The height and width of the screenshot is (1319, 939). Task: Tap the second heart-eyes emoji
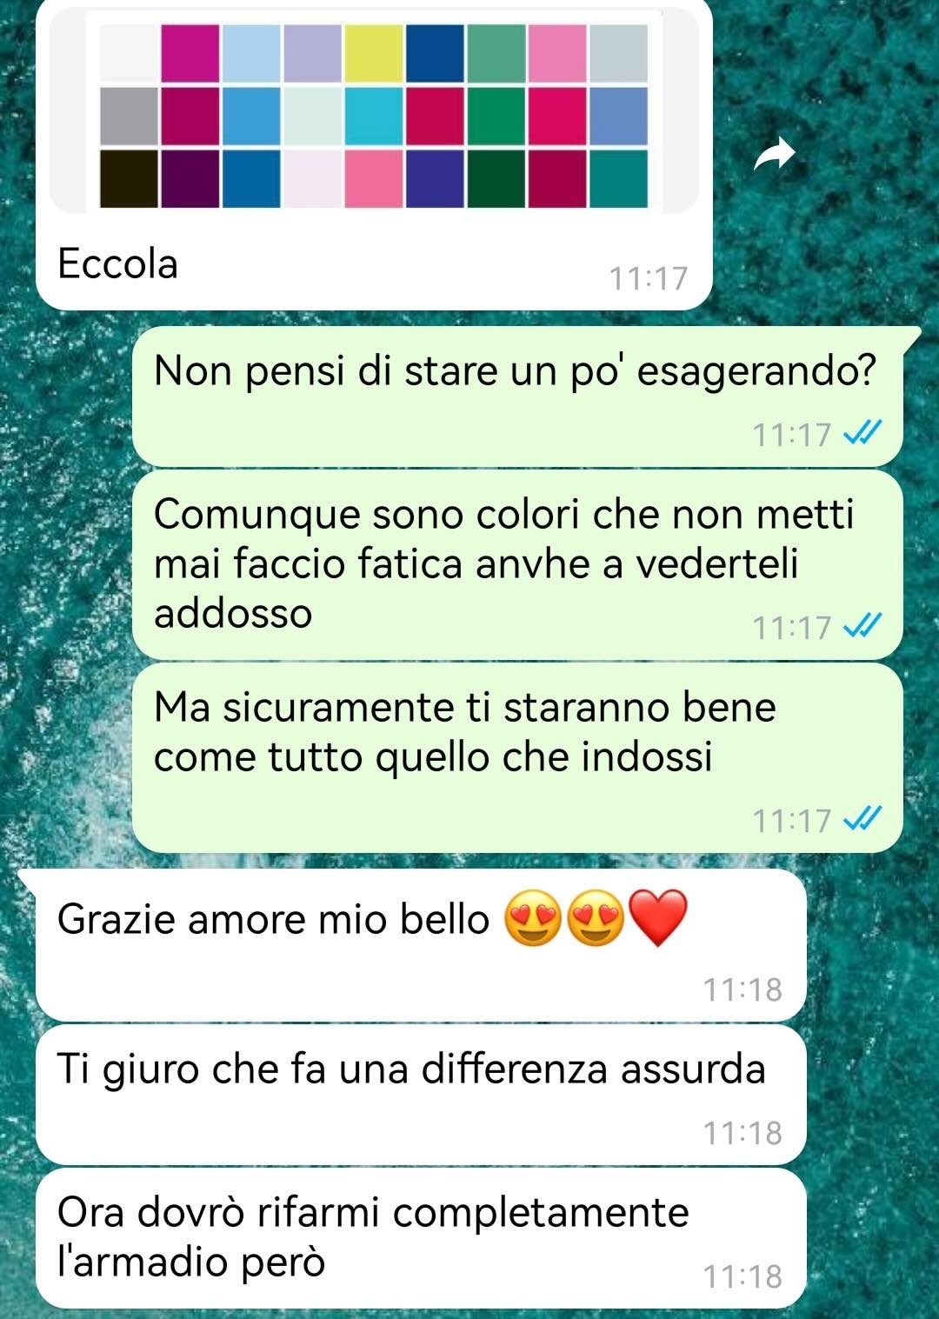point(596,918)
